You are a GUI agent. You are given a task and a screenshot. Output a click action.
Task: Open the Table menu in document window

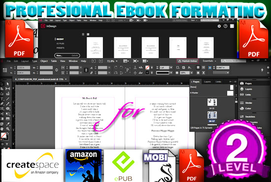[54, 61]
